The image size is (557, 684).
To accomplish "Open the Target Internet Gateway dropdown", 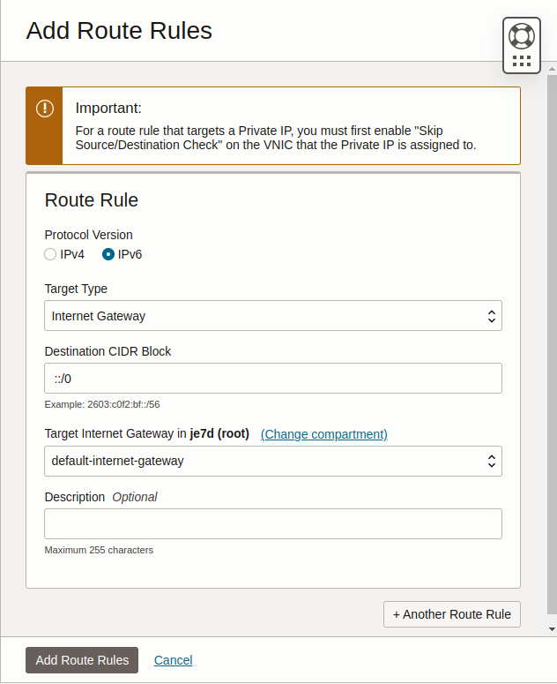I will tap(273, 461).
